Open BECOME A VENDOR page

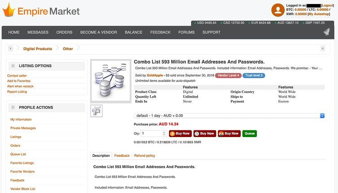pyautogui.click(x=99, y=32)
